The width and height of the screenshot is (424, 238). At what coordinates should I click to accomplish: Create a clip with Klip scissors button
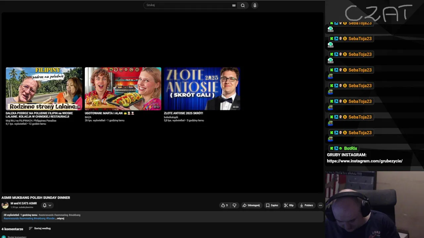[289, 205]
